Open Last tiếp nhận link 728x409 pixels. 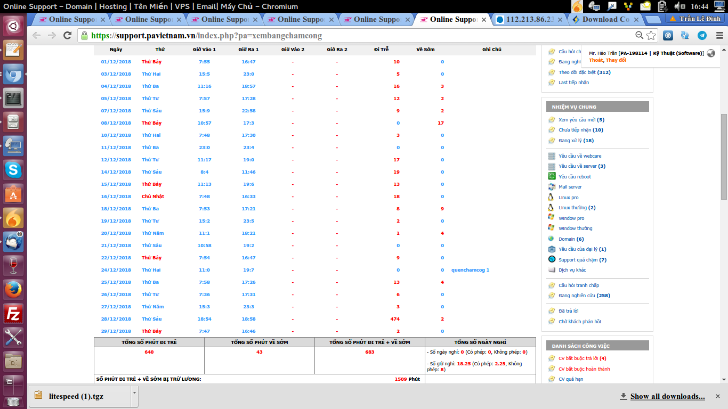[x=574, y=83]
